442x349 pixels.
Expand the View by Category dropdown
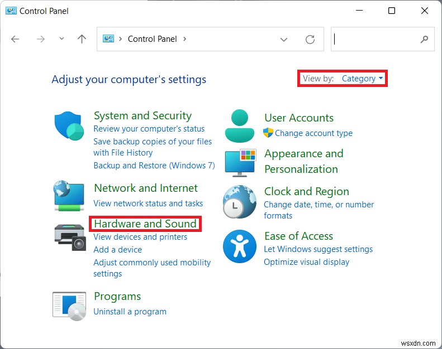tap(362, 79)
